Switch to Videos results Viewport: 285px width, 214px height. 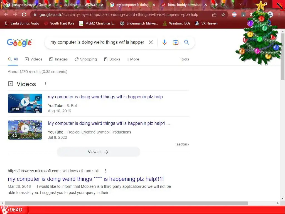click(x=34, y=59)
